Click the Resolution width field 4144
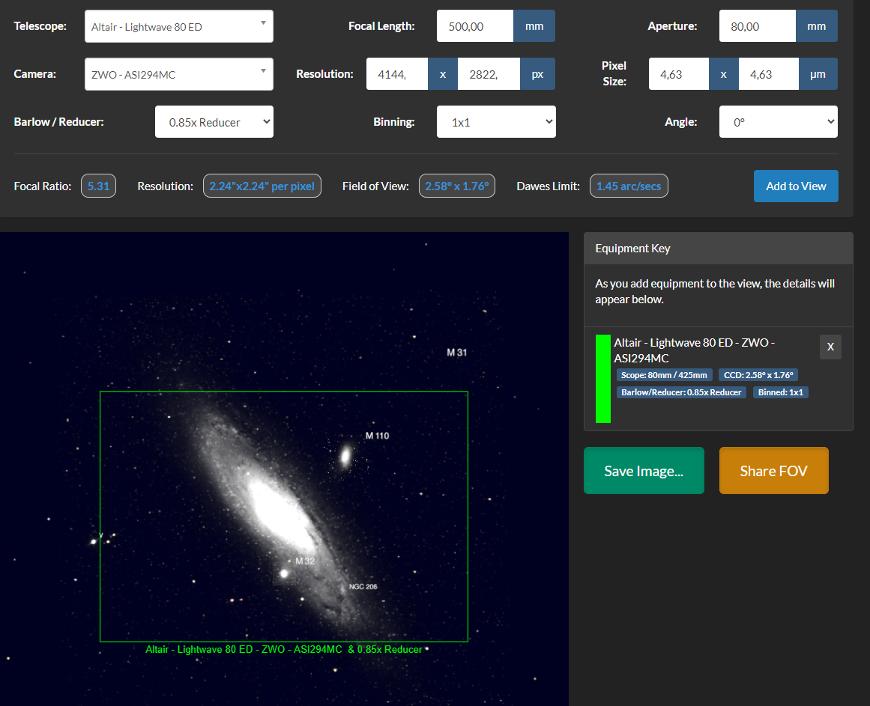 [397, 74]
